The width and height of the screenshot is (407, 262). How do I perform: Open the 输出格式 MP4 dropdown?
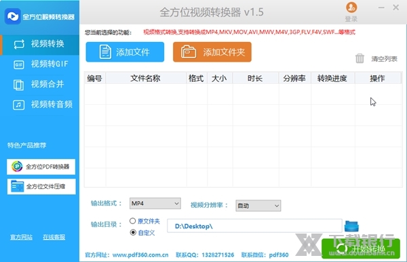[x=155, y=203]
